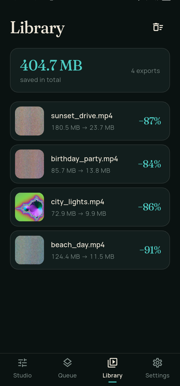Select the beach_day.mp4 file name

pos(78,245)
